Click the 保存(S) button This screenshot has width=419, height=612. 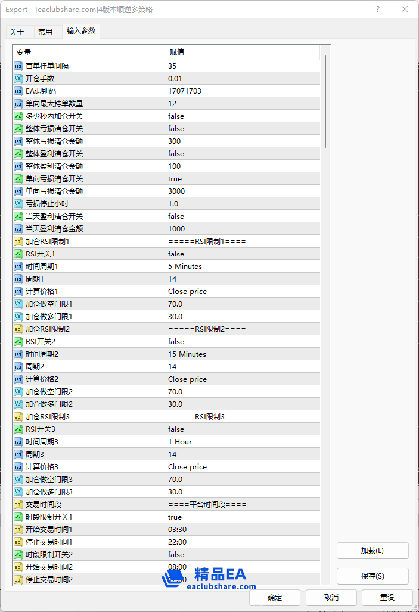click(x=373, y=576)
